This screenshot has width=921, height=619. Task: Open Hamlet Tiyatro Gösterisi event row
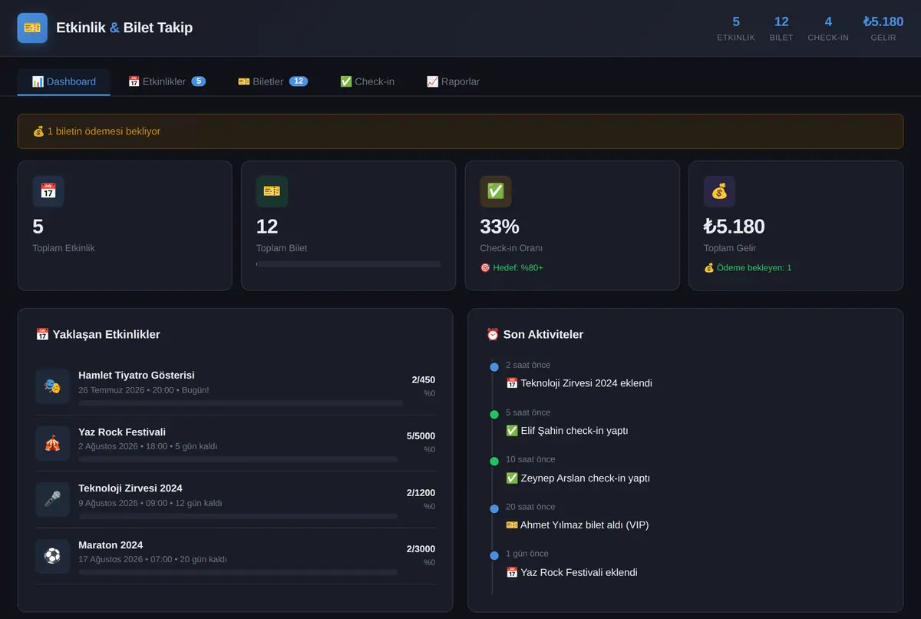point(235,386)
